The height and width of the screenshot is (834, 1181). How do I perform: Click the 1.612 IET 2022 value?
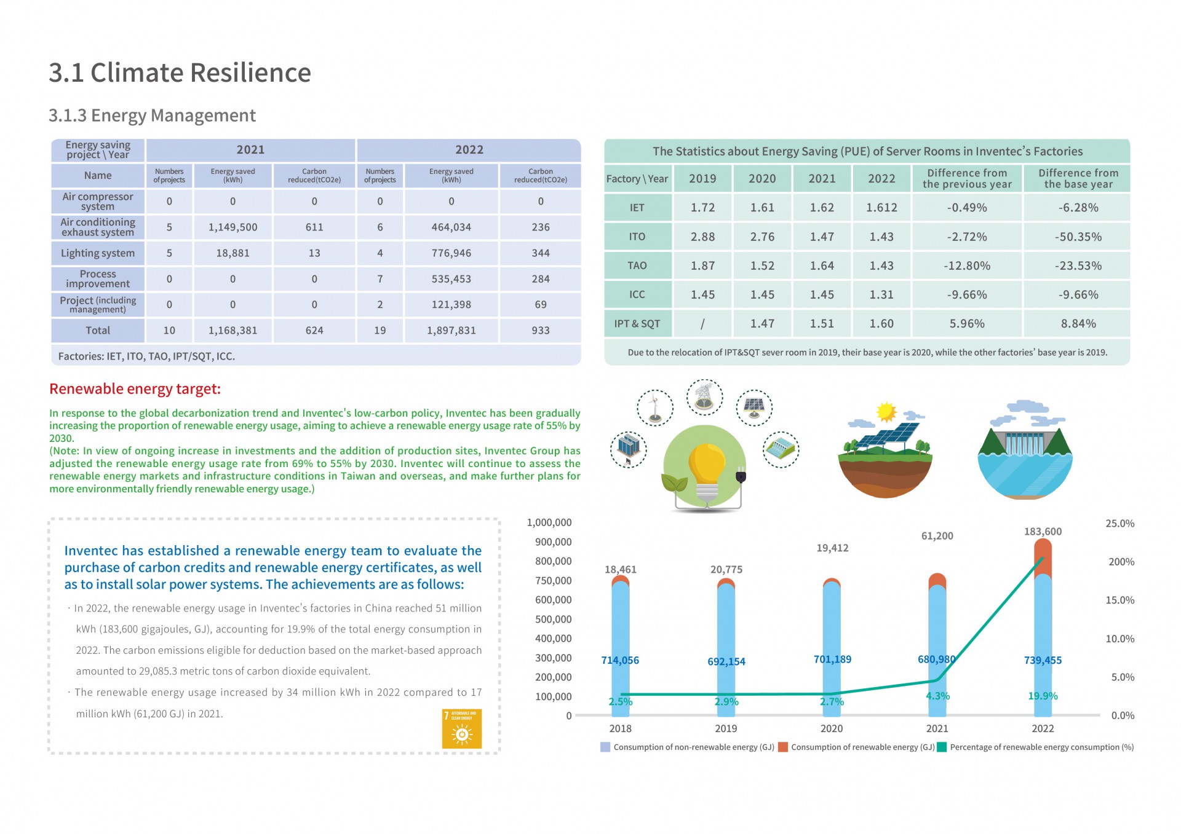click(x=881, y=208)
